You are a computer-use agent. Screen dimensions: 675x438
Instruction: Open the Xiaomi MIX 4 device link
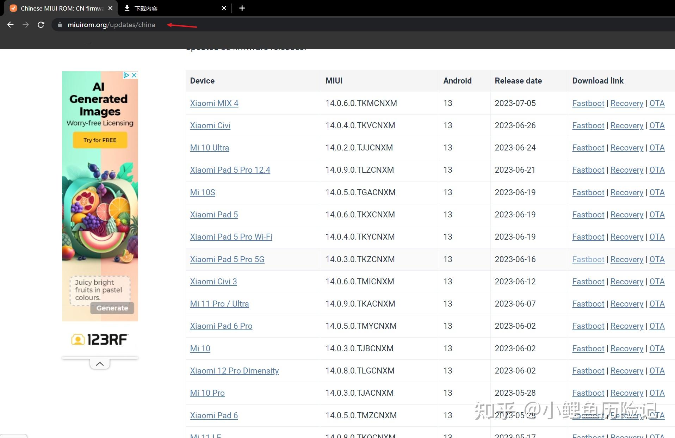pyautogui.click(x=214, y=103)
